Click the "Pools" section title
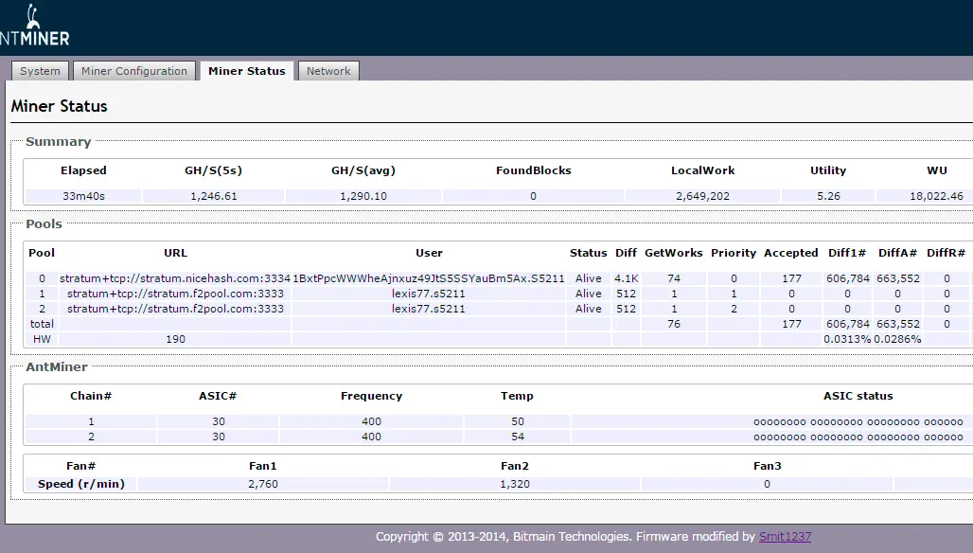The width and height of the screenshot is (973, 553). 44,224
